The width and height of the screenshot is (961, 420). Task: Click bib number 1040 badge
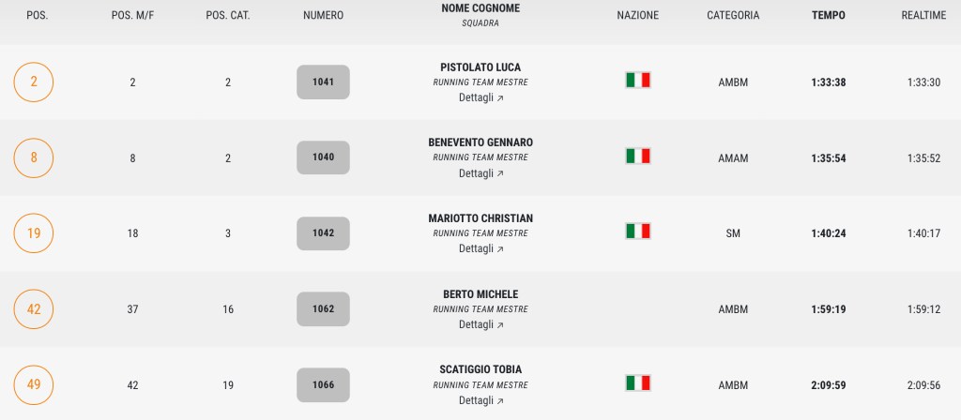point(323,157)
